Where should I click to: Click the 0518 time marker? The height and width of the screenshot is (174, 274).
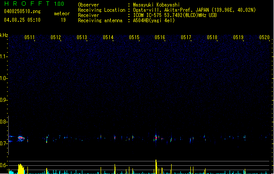tap(212, 37)
